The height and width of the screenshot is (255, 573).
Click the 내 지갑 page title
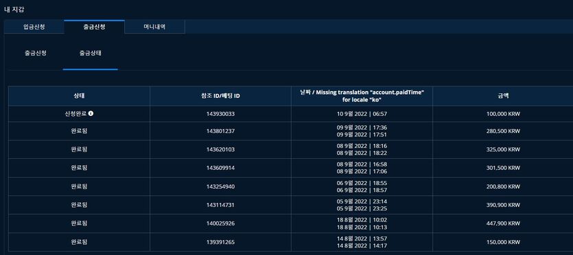pyautogui.click(x=14, y=10)
